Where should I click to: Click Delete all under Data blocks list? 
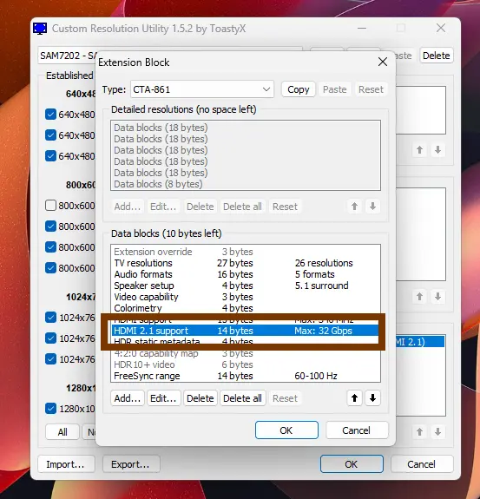[x=242, y=398]
